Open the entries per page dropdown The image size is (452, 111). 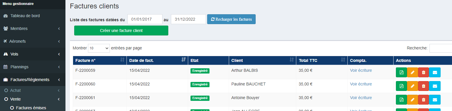[x=99, y=48]
